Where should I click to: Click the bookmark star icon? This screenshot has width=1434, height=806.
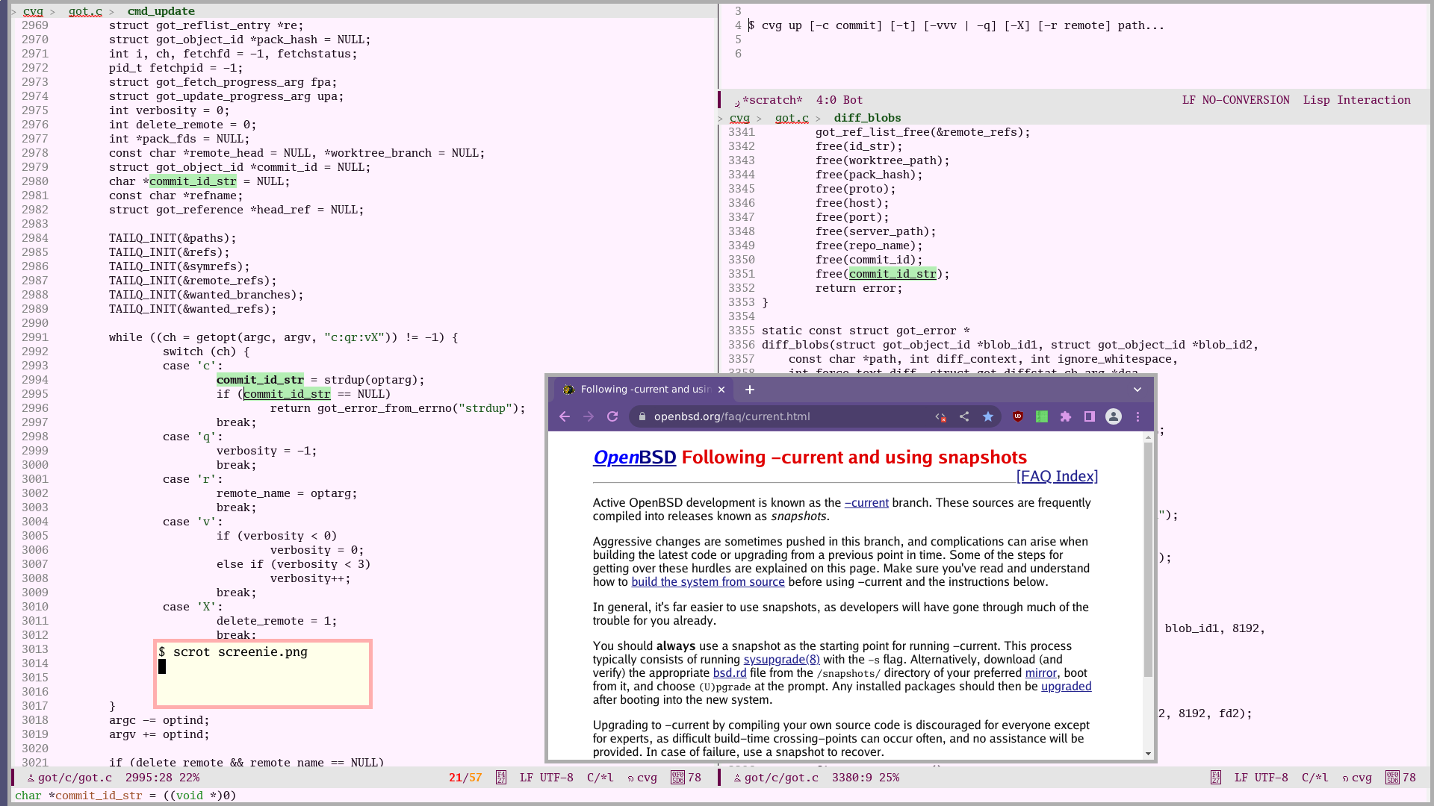tap(988, 416)
